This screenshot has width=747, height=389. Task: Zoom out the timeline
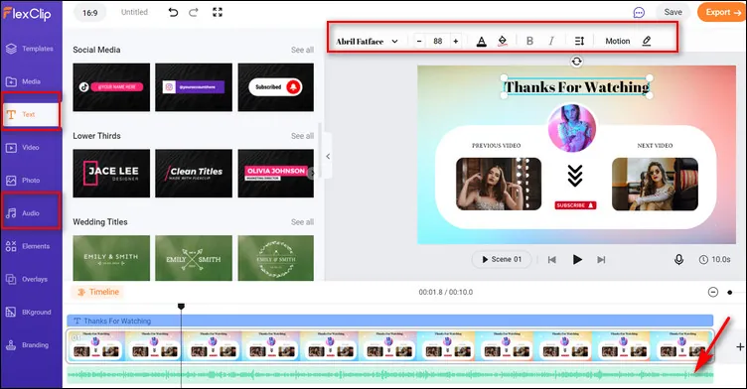pos(712,292)
